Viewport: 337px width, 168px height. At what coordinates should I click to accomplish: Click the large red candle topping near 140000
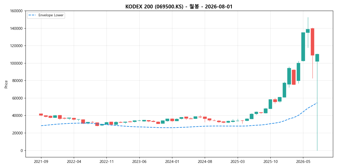pyautogui.click(x=312, y=42)
